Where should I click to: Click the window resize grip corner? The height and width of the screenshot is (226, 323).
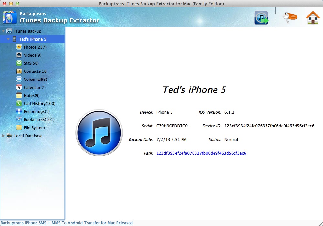(320, 223)
